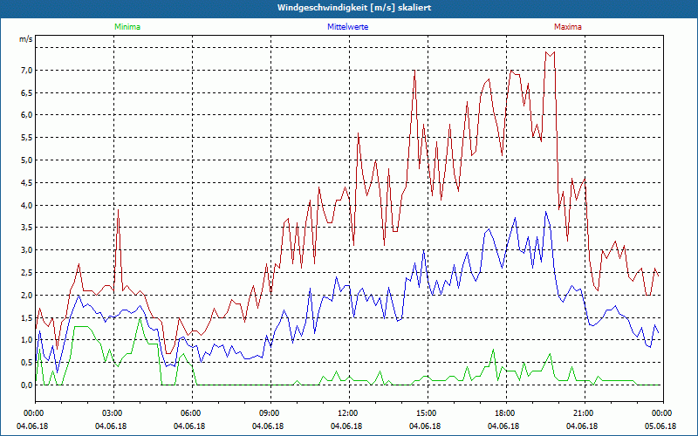Screen dimensions: 698x436
Task: Click the '4,5' y-axis value
Action: tap(26, 182)
